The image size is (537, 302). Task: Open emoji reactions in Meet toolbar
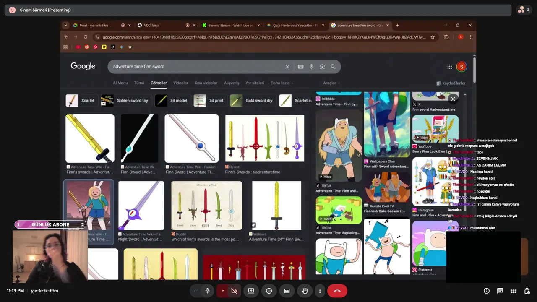click(x=269, y=291)
